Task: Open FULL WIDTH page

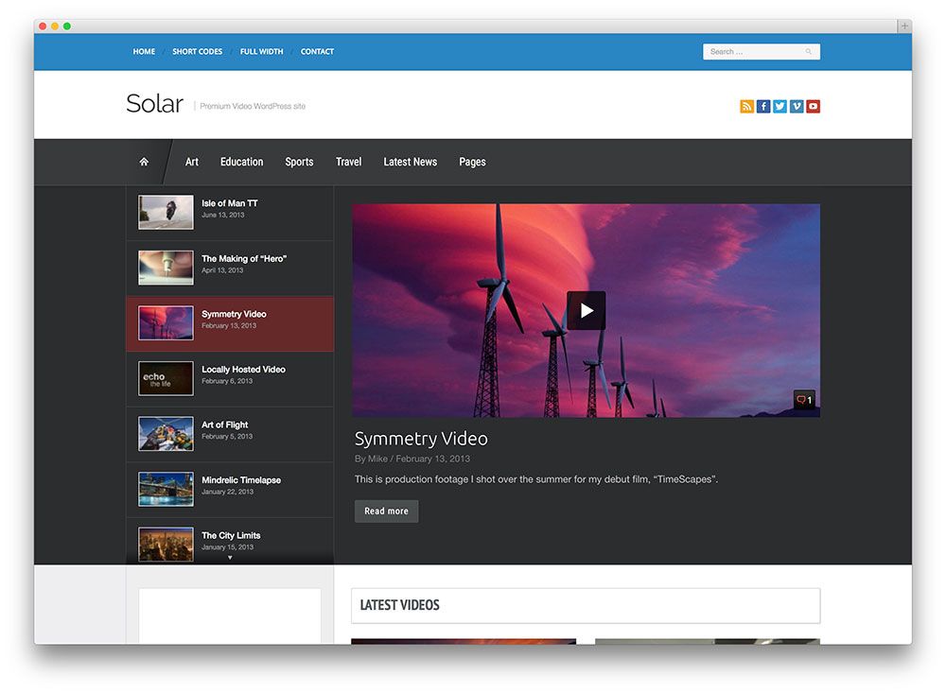Action: coord(261,52)
